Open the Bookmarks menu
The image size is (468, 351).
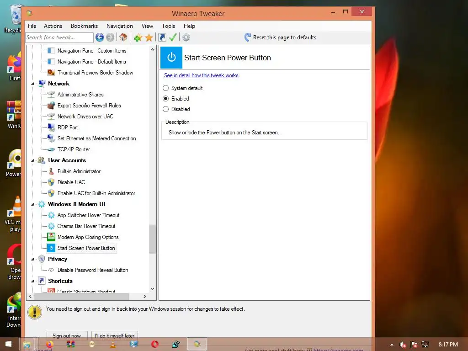84,26
